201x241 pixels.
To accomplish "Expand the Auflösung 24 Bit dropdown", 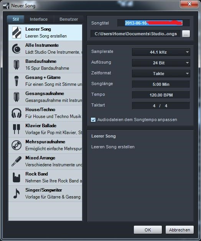I will [x=161, y=63].
